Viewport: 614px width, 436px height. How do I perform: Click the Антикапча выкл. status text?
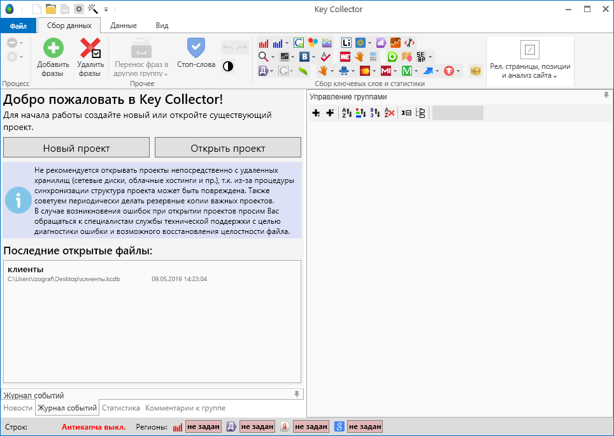tap(94, 427)
